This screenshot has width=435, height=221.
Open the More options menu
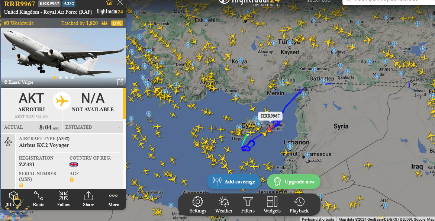pos(113,199)
